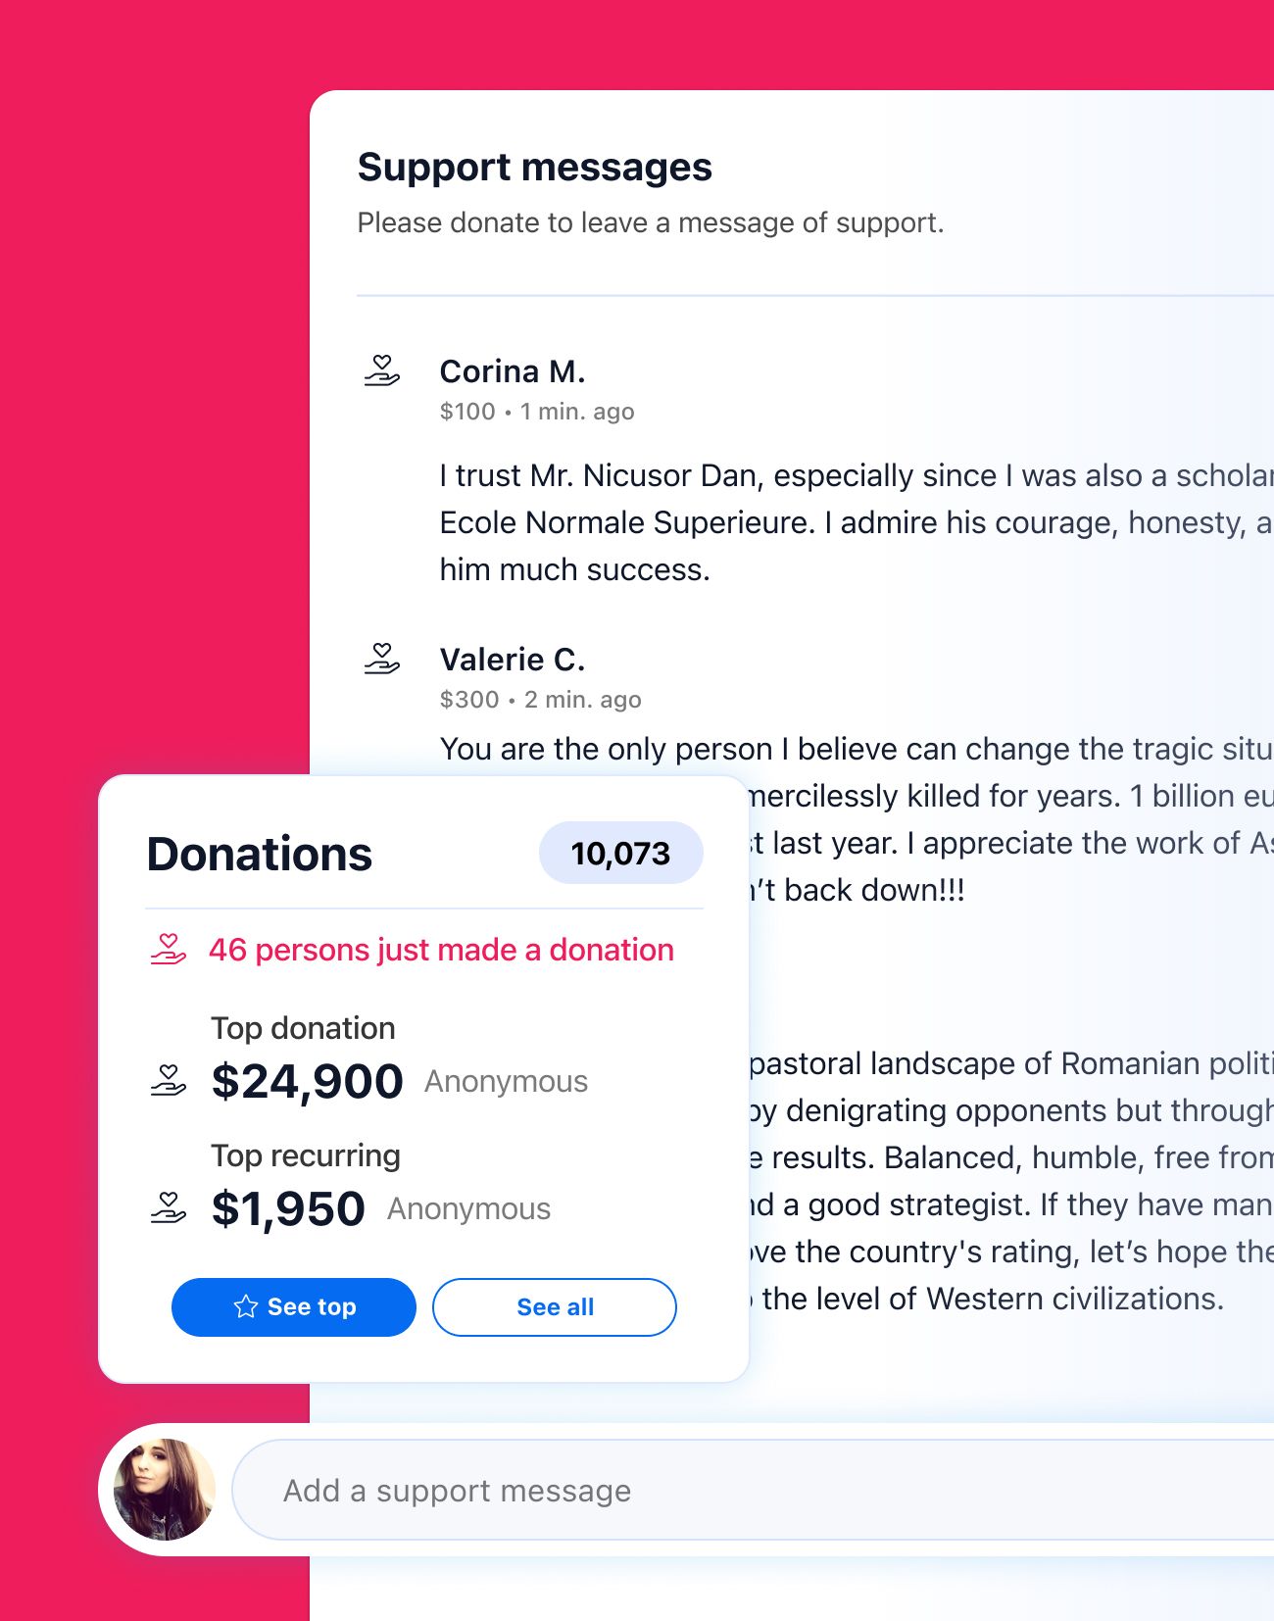
Task: Select donor name Valerie C.
Action: (x=512, y=659)
